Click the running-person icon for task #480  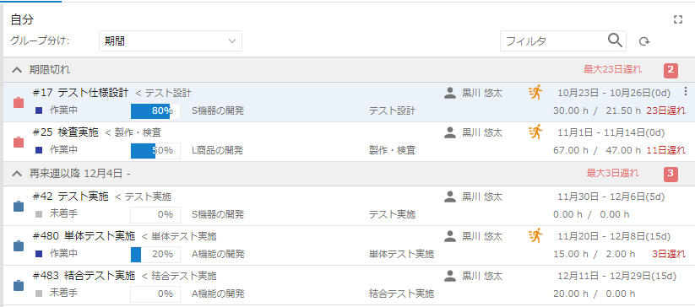click(536, 235)
